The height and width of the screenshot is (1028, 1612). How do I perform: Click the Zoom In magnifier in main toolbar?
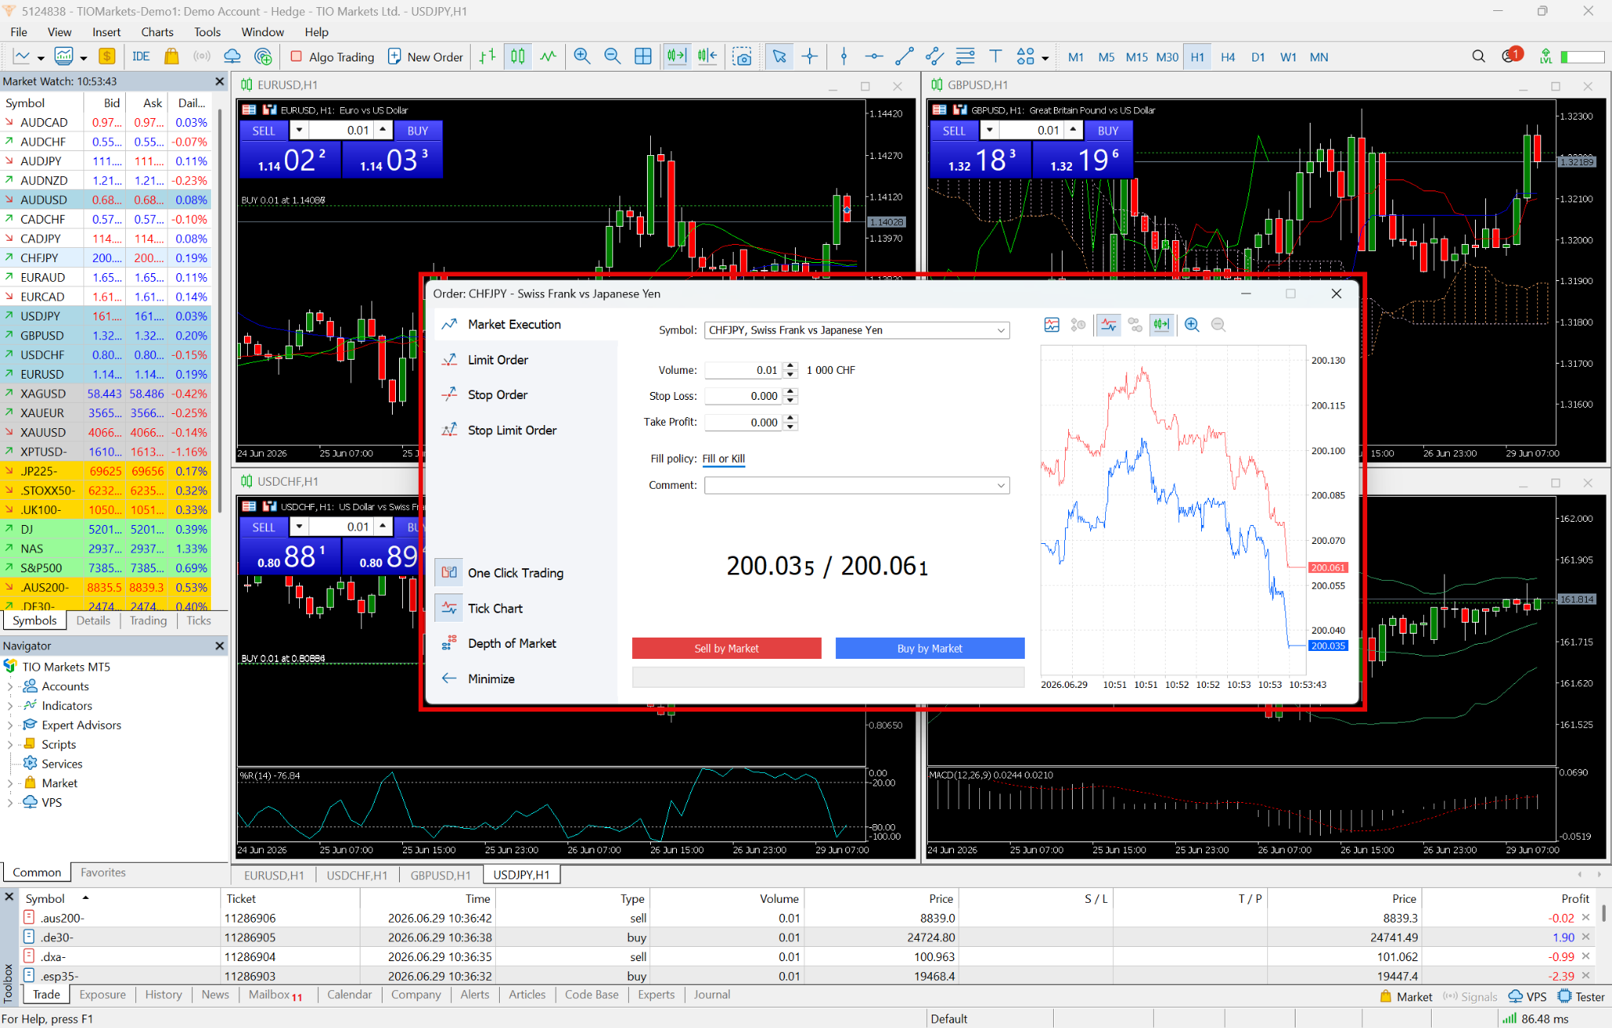tap(582, 57)
